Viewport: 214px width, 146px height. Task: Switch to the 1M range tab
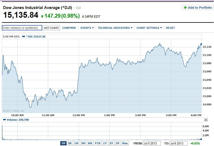[76, 143]
